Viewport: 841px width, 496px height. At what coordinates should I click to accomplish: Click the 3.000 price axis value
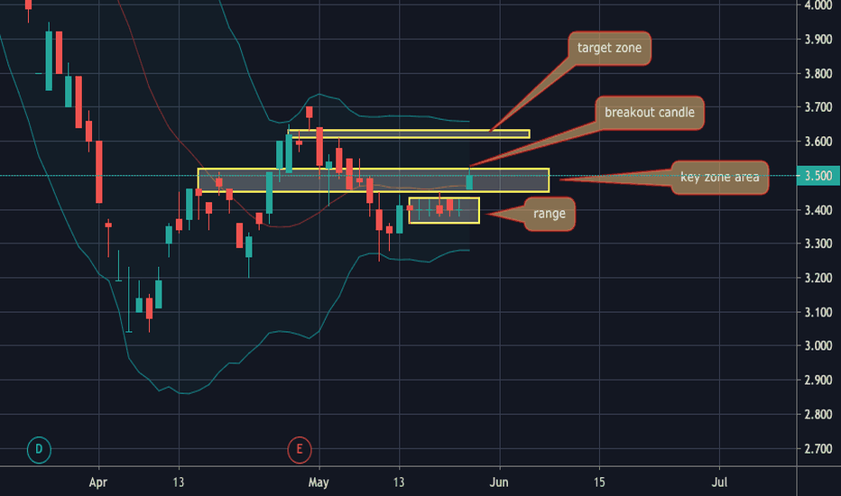click(x=818, y=346)
